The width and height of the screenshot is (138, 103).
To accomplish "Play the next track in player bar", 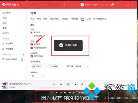I will pos(76,84).
